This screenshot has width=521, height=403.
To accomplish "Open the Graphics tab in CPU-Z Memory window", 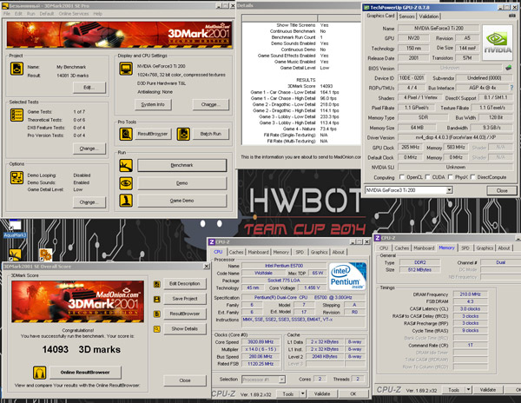I will click(485, 248).
